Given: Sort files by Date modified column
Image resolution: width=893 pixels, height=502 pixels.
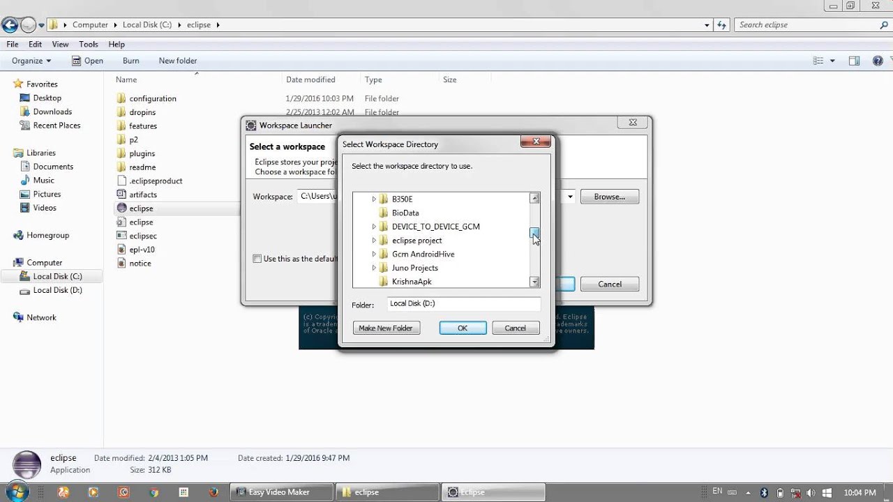Looking at the screenshot, I should pos(310,79).
